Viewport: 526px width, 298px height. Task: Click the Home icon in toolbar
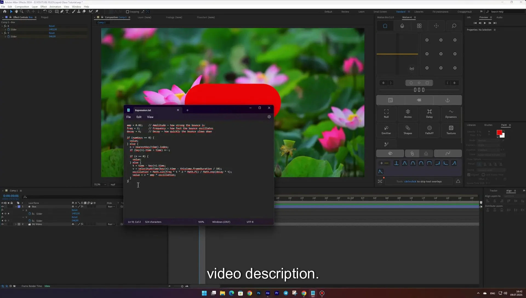click(x=5, y=12)
